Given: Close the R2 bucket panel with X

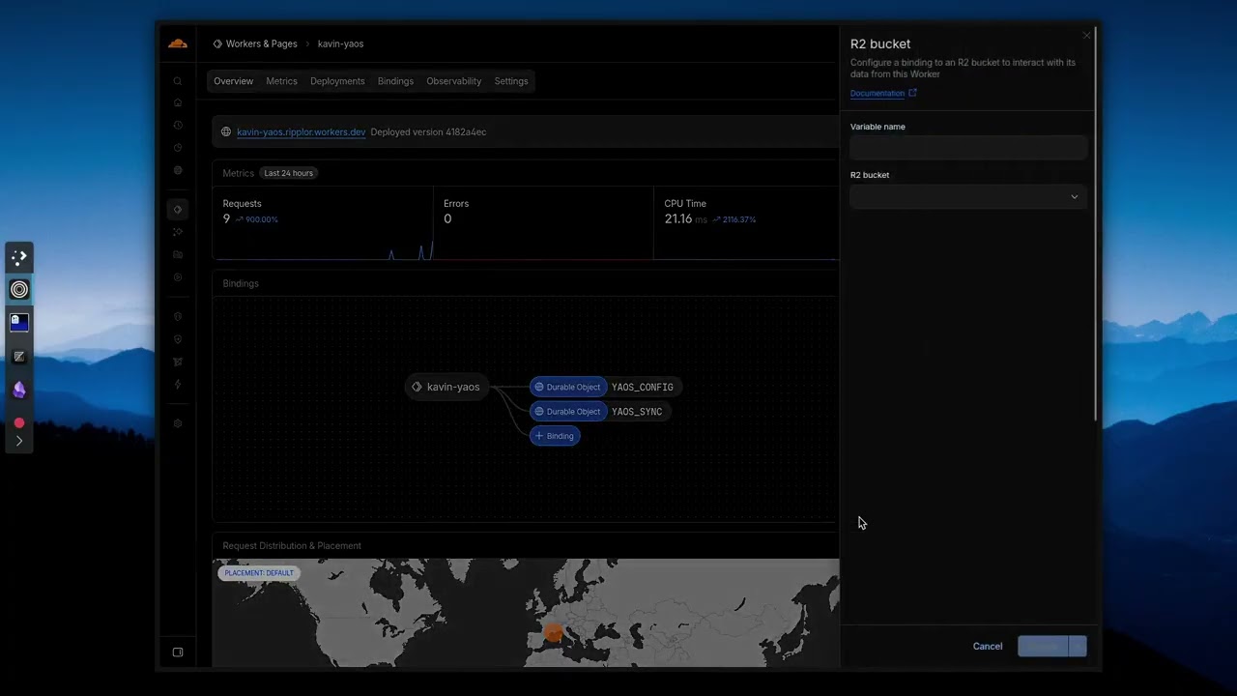Looking at the screenshot, I should click(x=1086, y=37).
